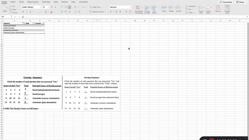Screen dimensions: 249x140
Task: Toggle italic formatting
Action: [27, 12]
